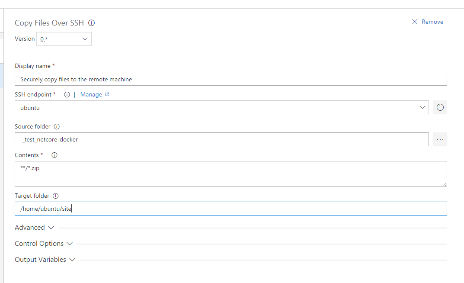Click into the Display name field
464x283 pixels.
231,79
